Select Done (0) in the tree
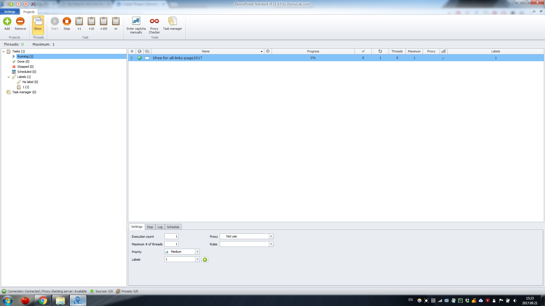Viewport: 545px width, 306px height. 23,61
